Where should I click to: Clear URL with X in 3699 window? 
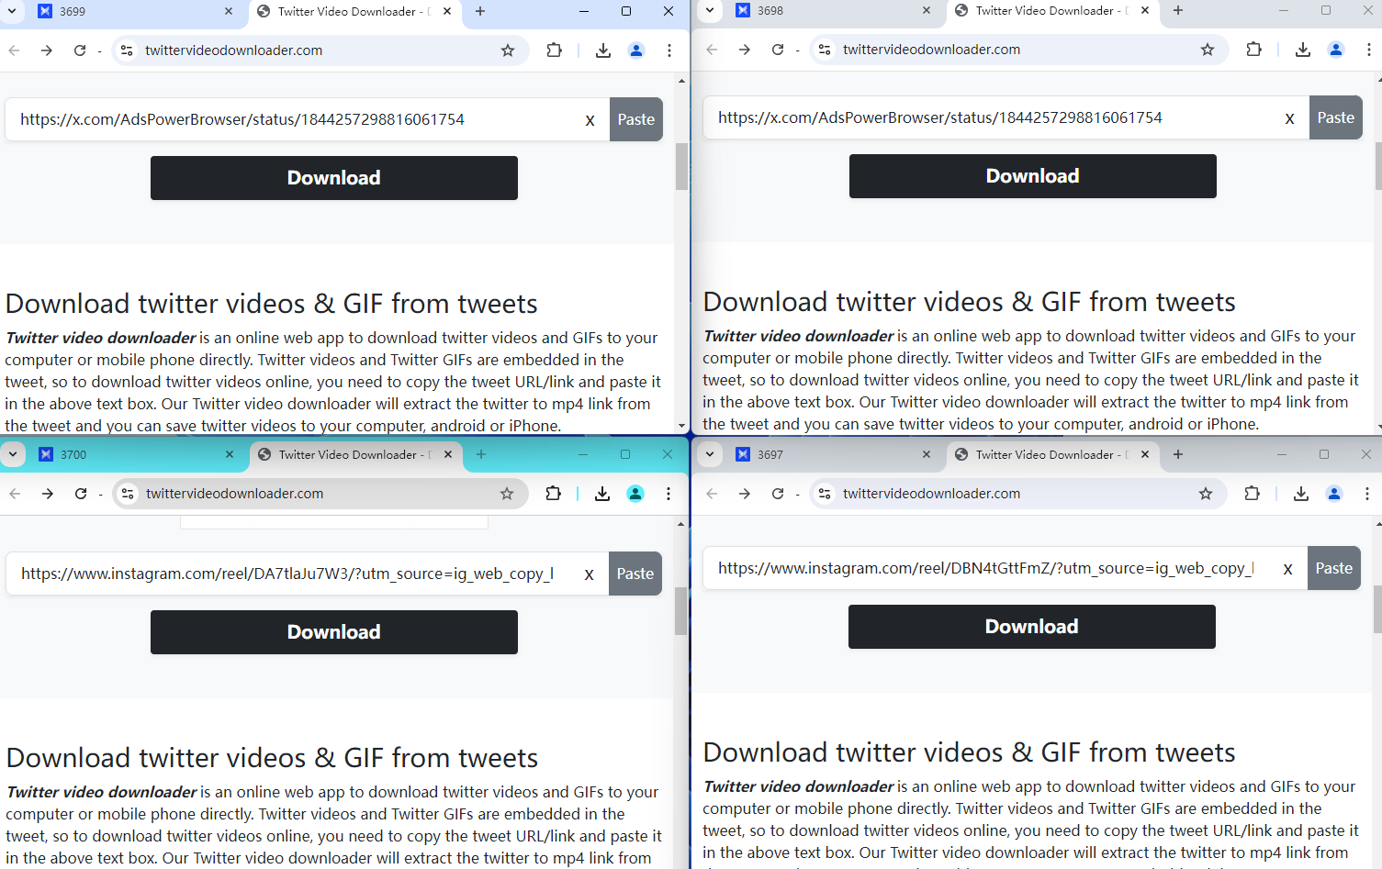click(x=590, y=120)
